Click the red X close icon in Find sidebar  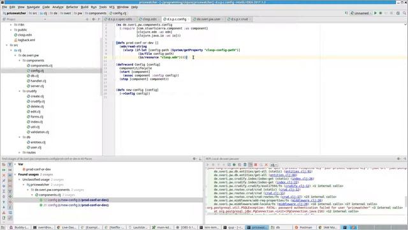(4, 175)
